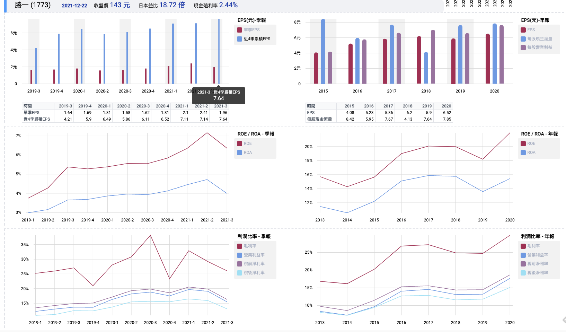Click the 7.64 tooltip on quarterly EPS chart
This screenshot has height=332, width=566.
(x=219, y=96)
